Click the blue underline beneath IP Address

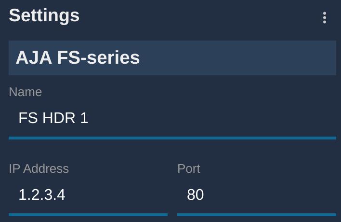pos(88,215)
